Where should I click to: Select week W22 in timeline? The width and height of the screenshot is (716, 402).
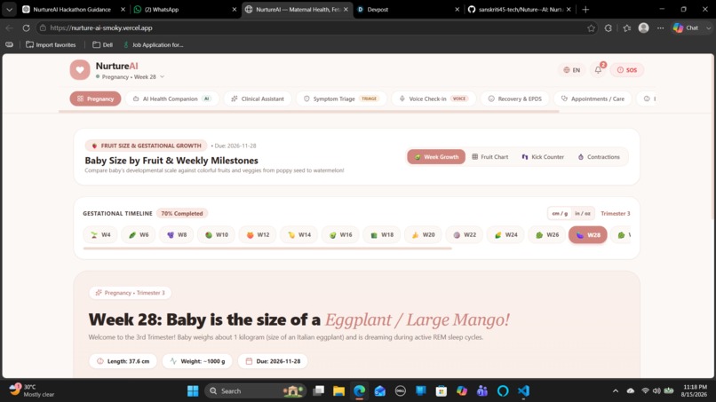pyautogui.click(x=465, y=235)
